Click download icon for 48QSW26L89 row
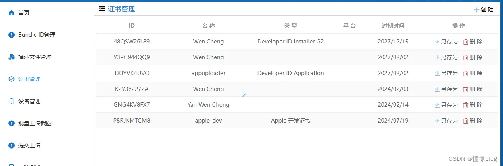 437,41
